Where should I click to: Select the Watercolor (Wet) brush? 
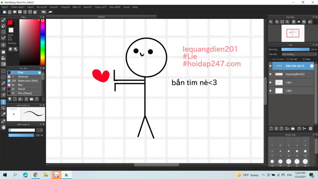coord(24,81)
